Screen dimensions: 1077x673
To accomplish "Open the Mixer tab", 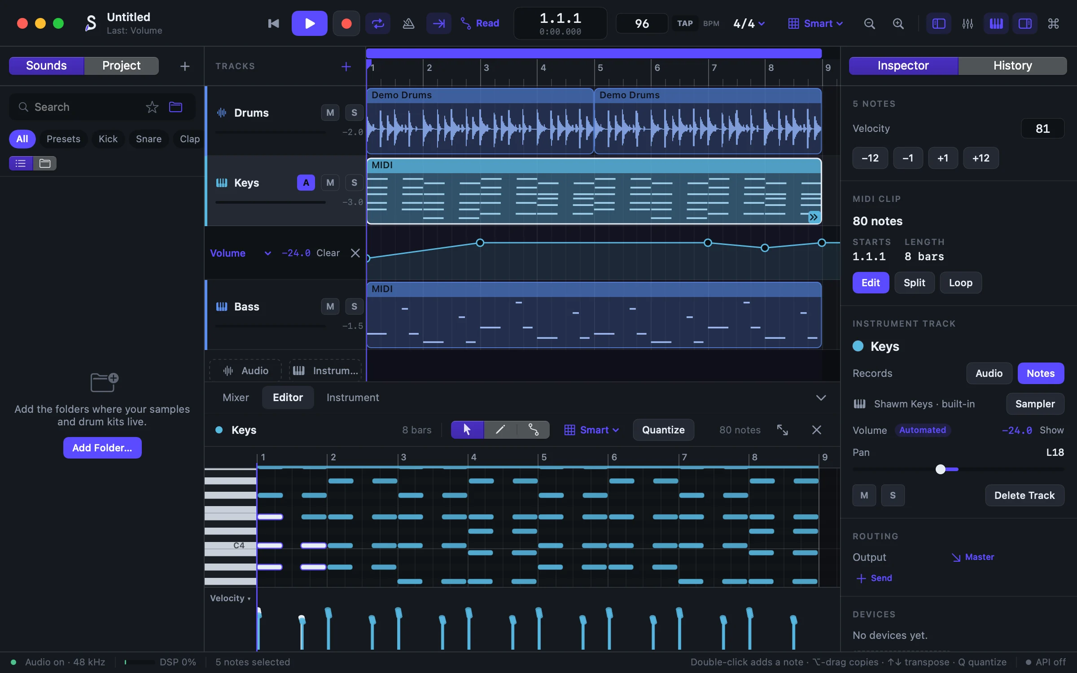I will tap(236, 398).
